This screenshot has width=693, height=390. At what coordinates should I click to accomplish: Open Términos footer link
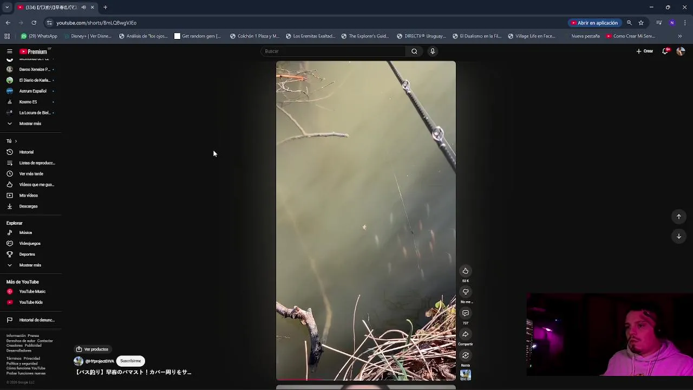pyautogui.click(x=14, y=359)
